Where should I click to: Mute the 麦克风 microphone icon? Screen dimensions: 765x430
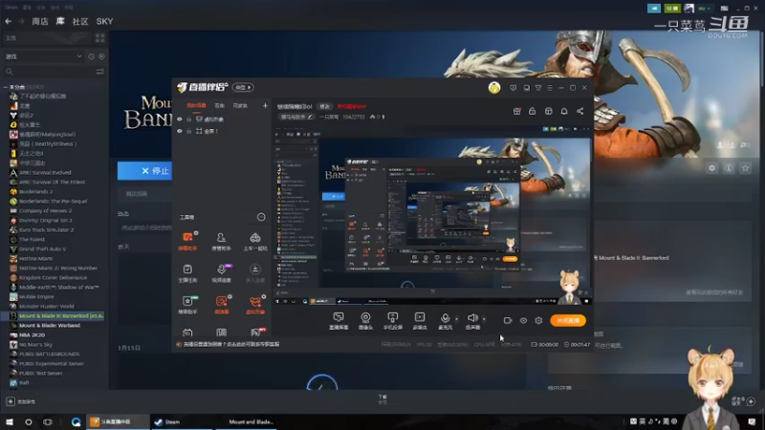click(x=445, y=318)
